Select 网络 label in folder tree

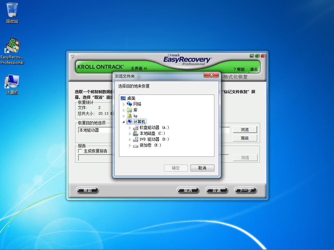(137, 104)
